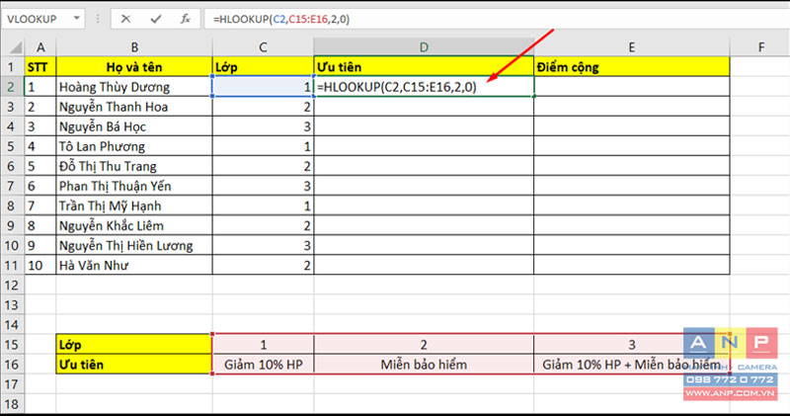Click the 'Ưu tiên' label in row 16
Image resolution: width=790 pixels, height=416 pixels.
134,364
